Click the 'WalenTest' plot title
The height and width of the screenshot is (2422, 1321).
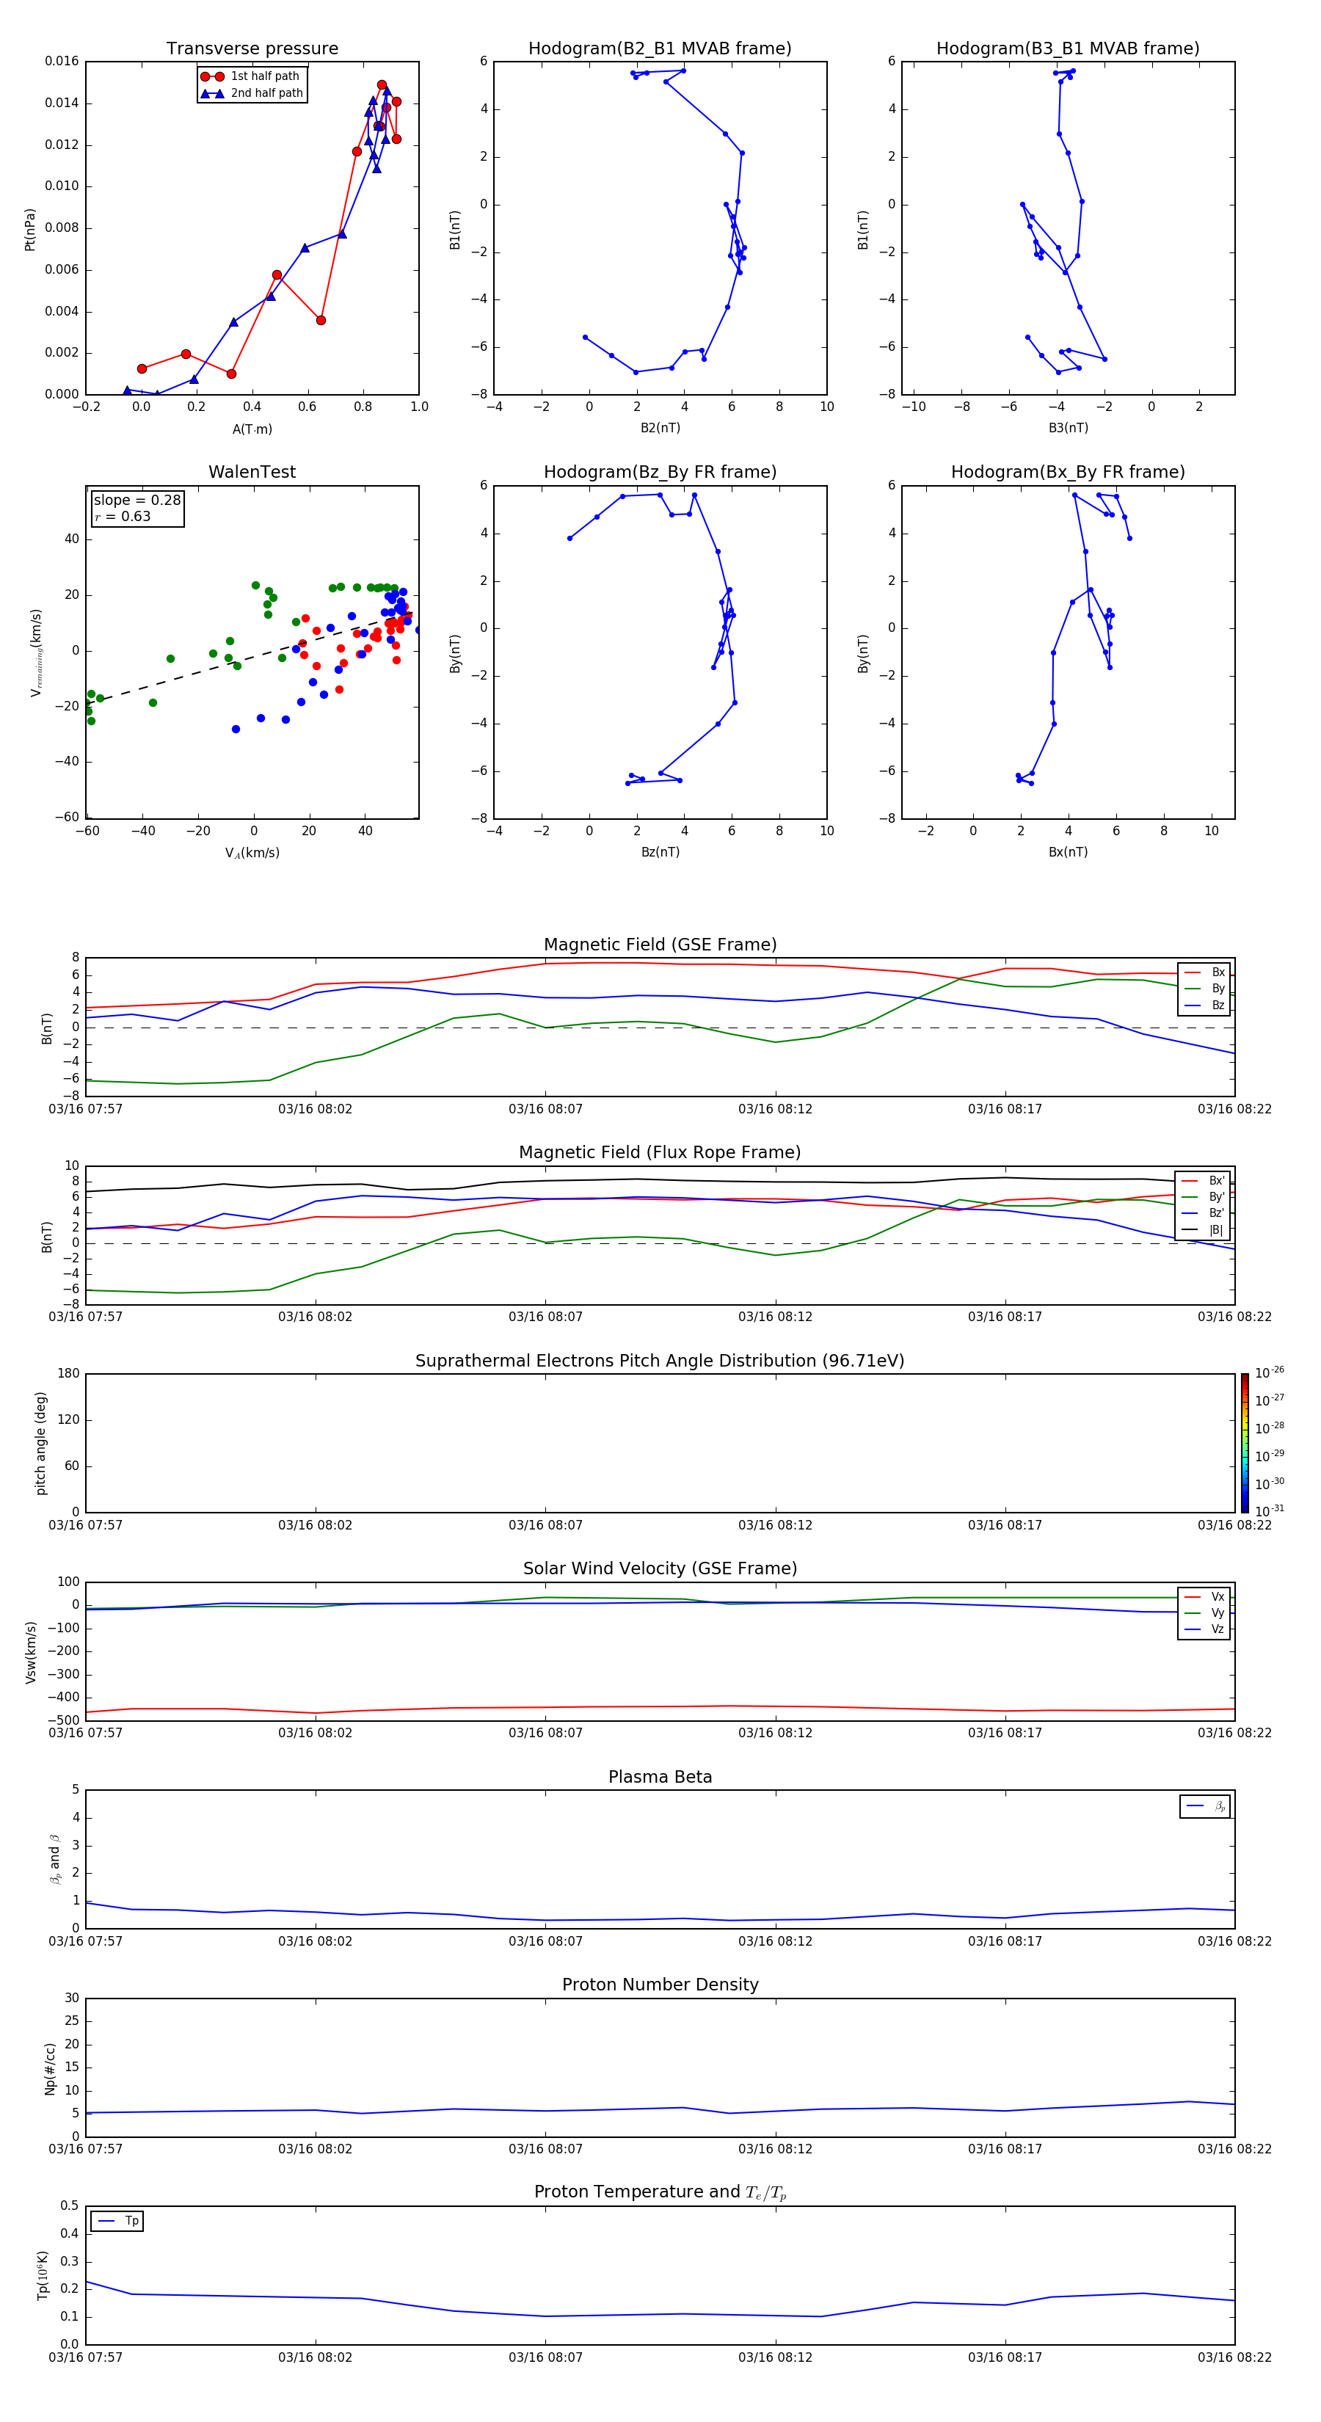point(252,472)
